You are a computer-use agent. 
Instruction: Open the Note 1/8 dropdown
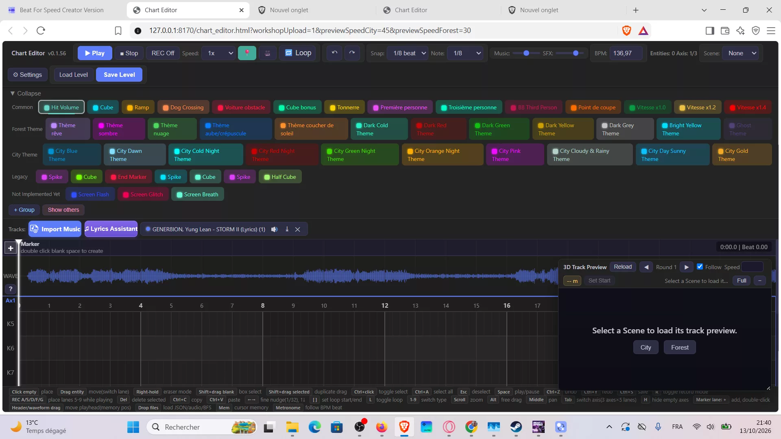coord(465,53)
